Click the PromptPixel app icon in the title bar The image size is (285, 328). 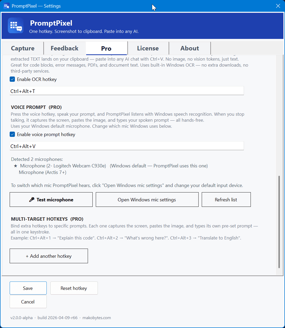pyautogui.click(x=7, y=6)
